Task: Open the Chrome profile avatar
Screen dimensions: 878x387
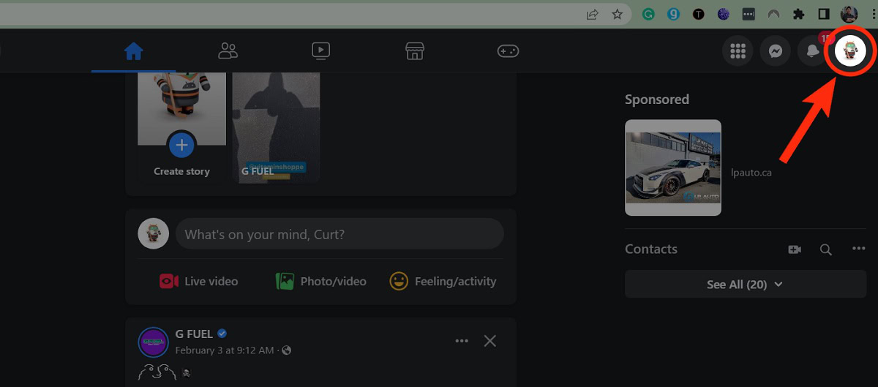Action: click(849, 13)
